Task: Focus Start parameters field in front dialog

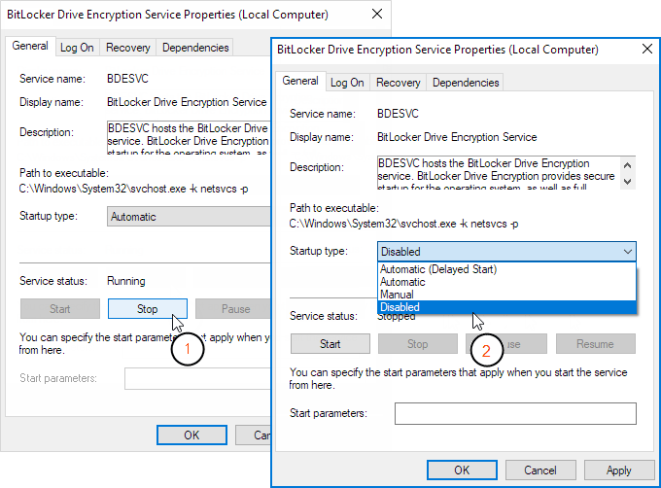Action: (515, 413)
